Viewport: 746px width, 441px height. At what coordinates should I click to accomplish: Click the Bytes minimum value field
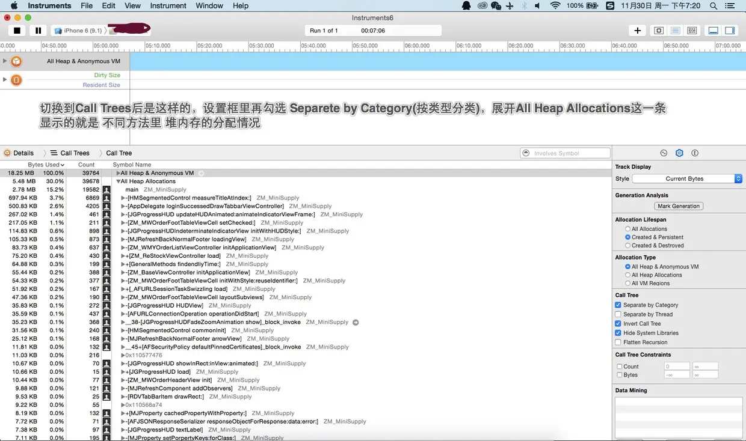677,375
